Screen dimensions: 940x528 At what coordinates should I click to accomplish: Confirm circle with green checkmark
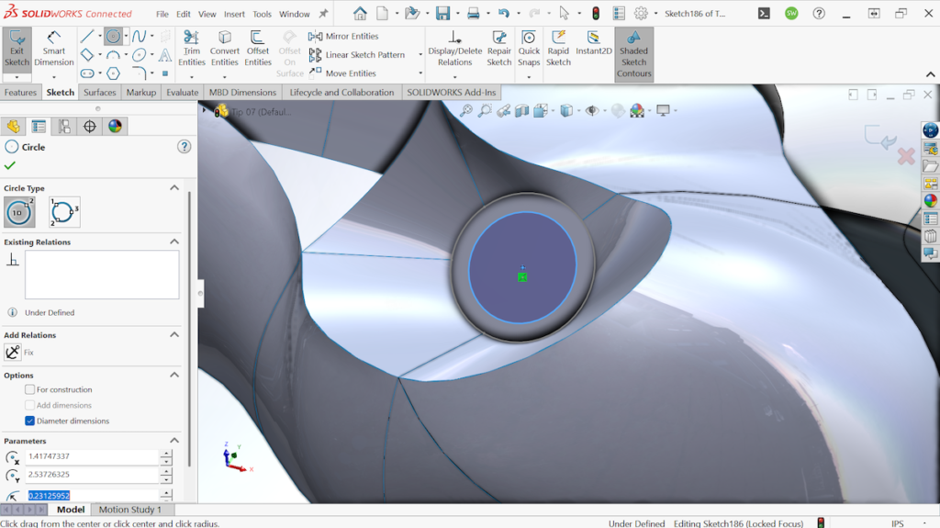pyautogui.click(x=9, y=165)
